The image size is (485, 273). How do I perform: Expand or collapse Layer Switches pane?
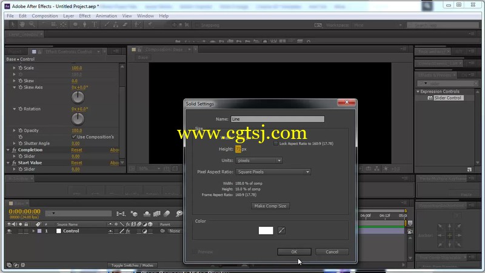coord(9,265)
